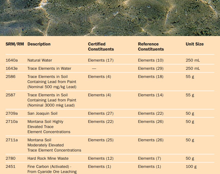Click SRM number 1640a
The image size is (220, 174).
point(12,60)
